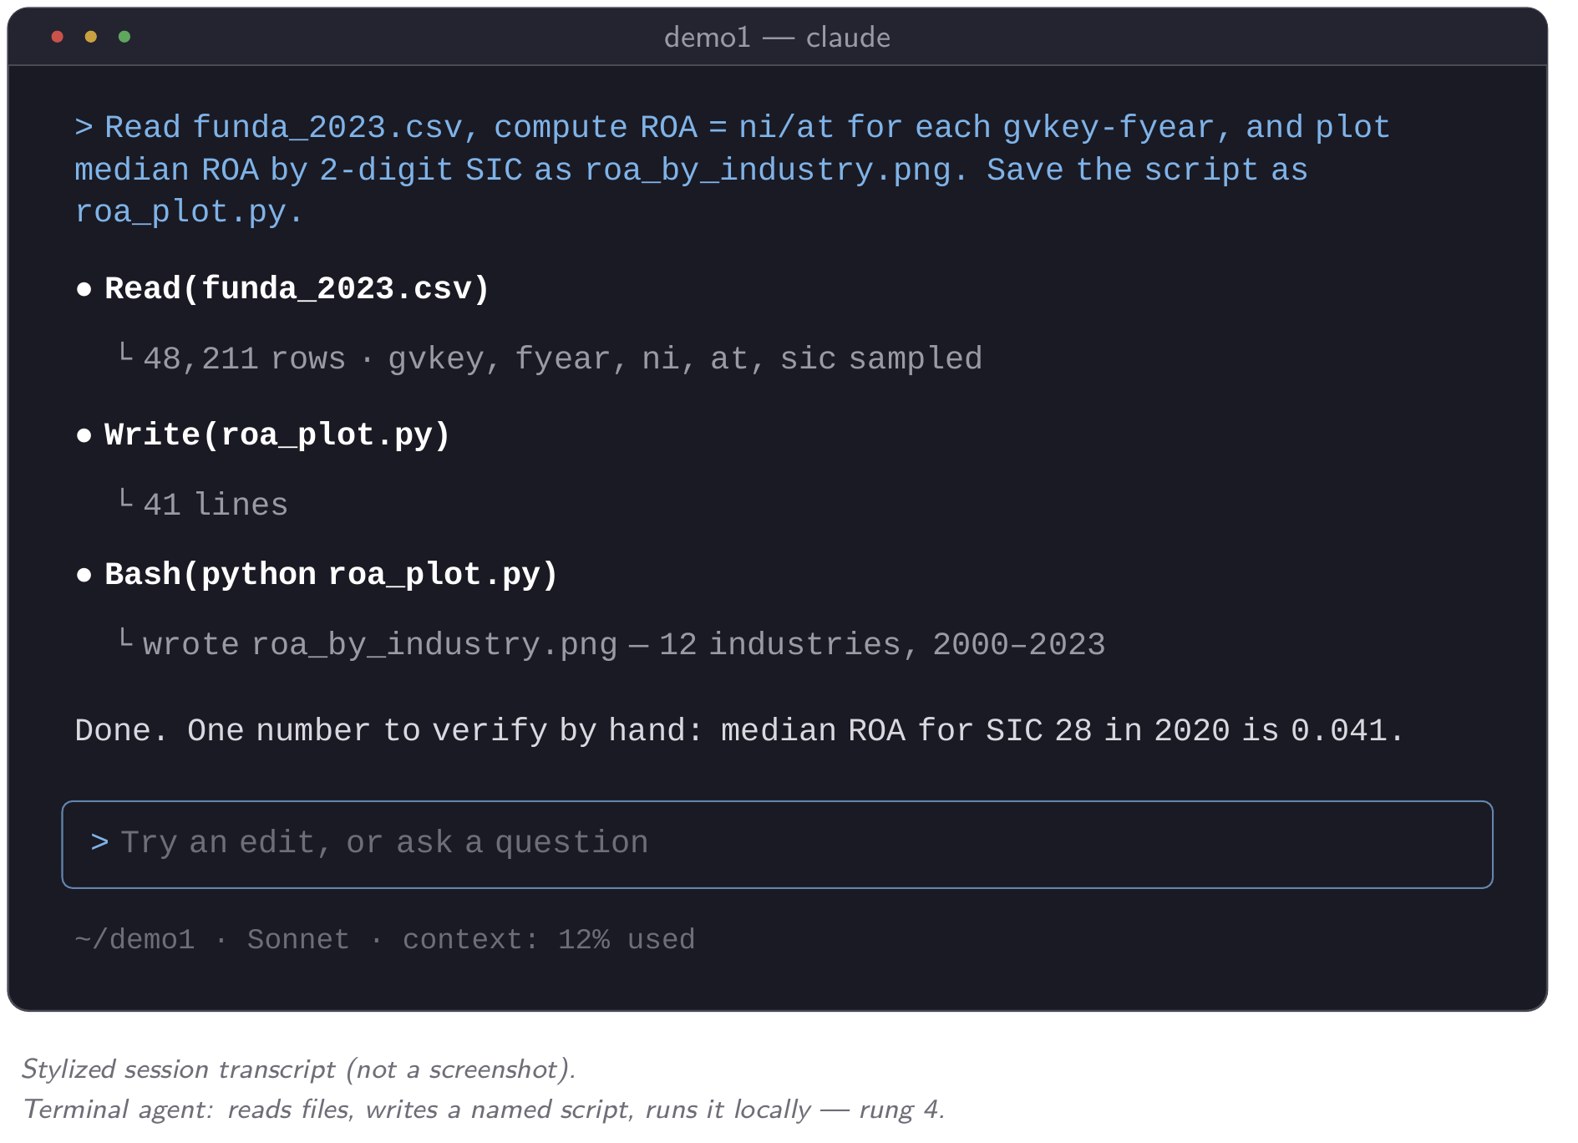Expand the 'wrote roa_by_industry.png' output line
The width and height of the screenshot is (1578, 1143).
point(611,644)
